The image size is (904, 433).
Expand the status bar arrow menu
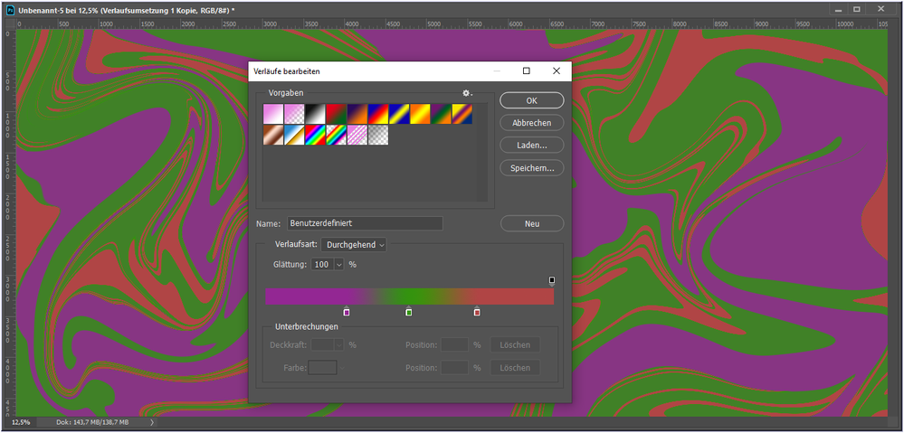[x=152, y=422]
